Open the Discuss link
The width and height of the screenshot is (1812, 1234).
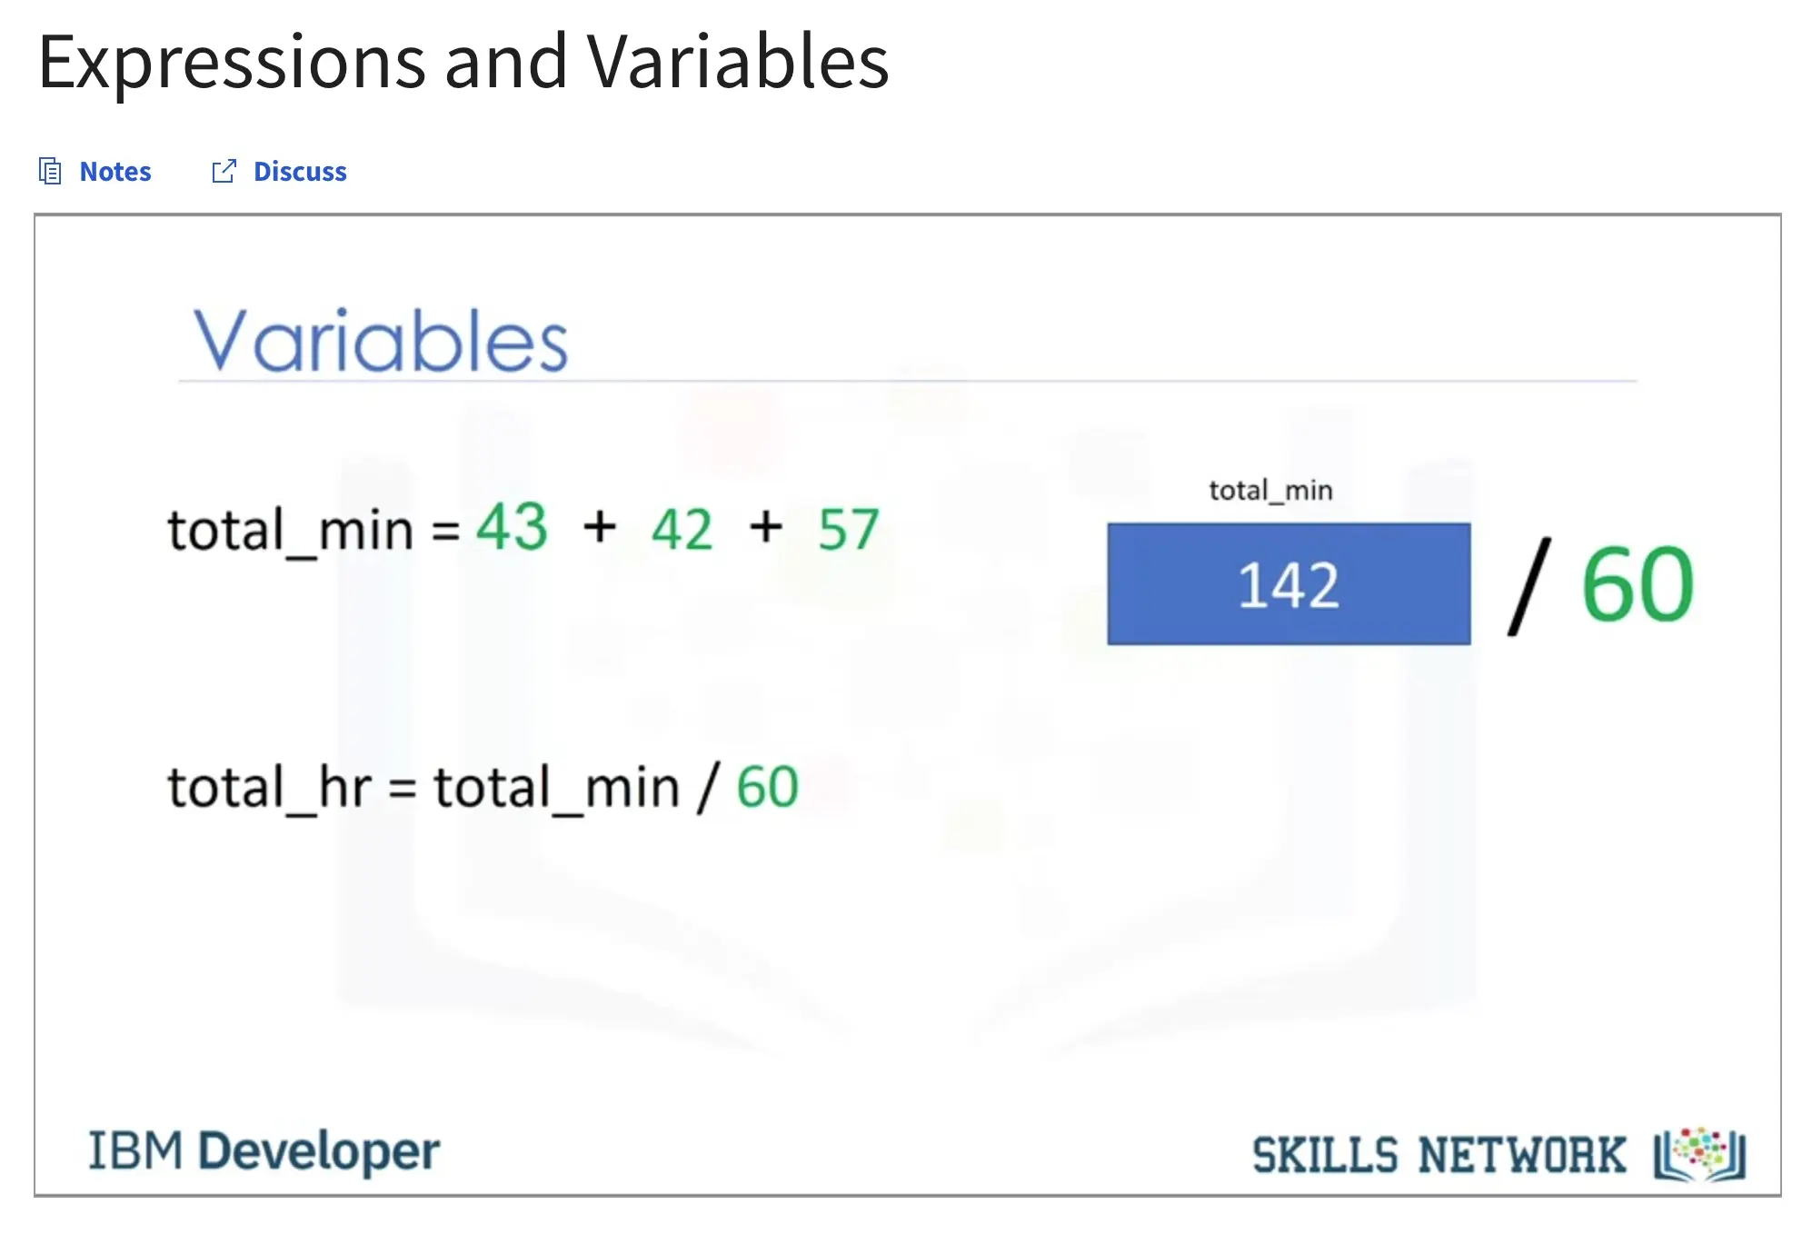click(x=300, y=172)
